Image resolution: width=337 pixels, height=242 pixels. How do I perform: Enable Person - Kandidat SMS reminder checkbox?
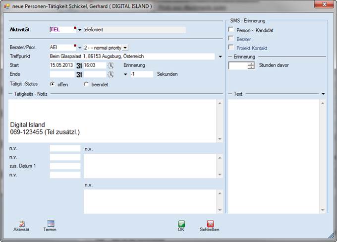pos(231,30)
